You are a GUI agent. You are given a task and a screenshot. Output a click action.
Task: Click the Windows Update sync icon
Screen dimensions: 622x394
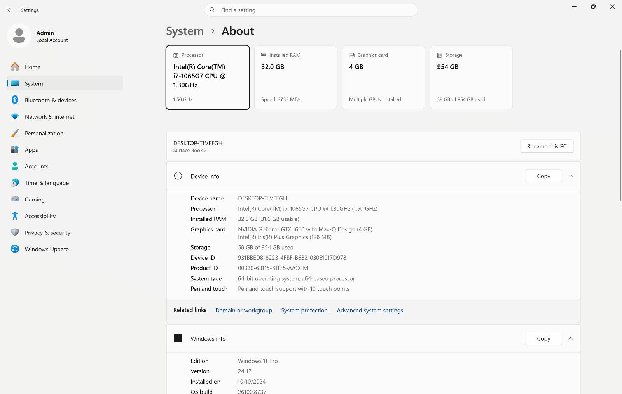pyautogui.click(x=15, y=249)
